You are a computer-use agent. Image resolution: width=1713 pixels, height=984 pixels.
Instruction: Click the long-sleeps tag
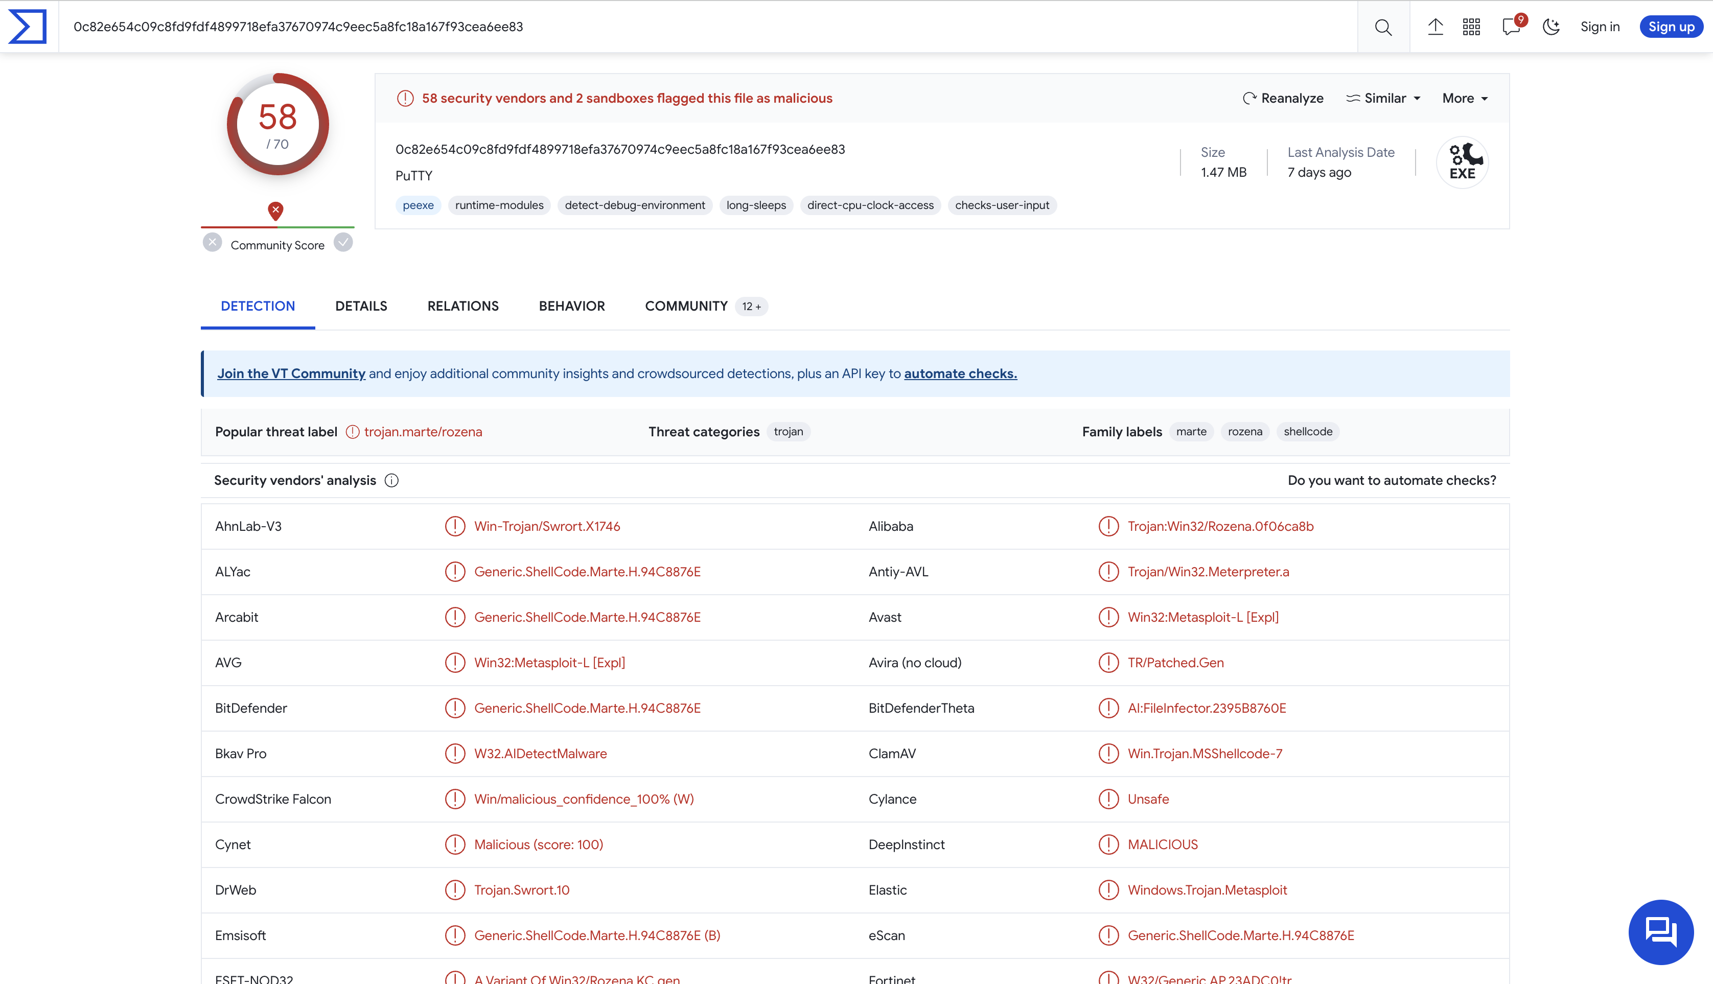(756, 205)
